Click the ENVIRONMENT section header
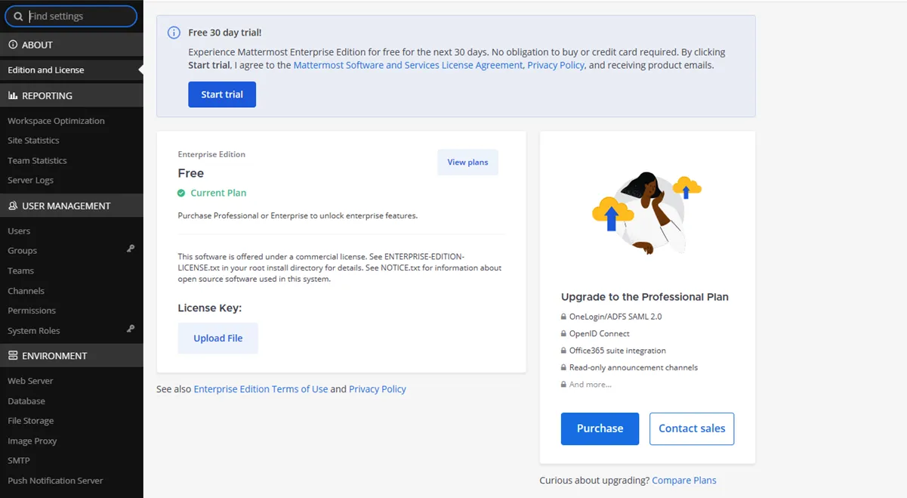 [72, 355]
